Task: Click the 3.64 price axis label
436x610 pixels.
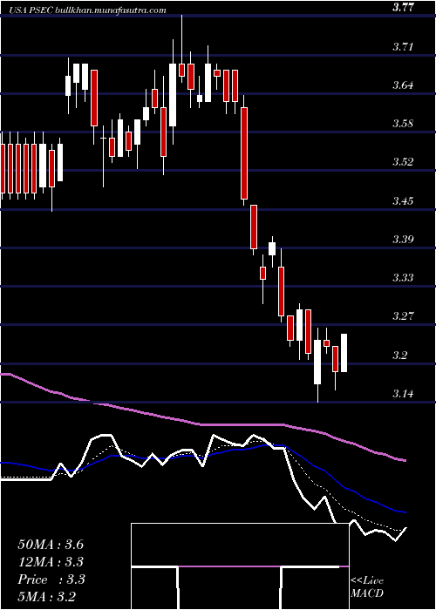Action: 403,85
